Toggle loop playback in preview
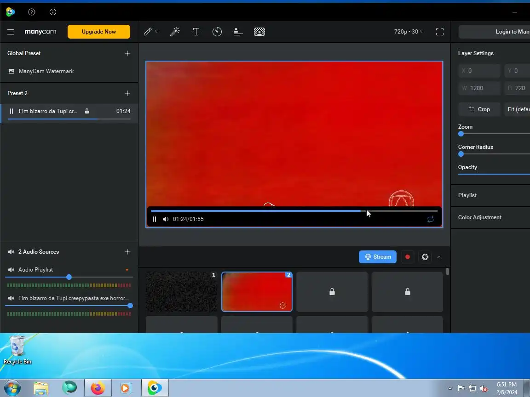This screenshot has width=530, height=397. (x=430, y=219)
